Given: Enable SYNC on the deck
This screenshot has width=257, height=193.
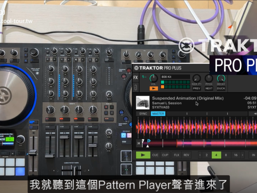Looking at the screenshot, I should click(143, 114).
